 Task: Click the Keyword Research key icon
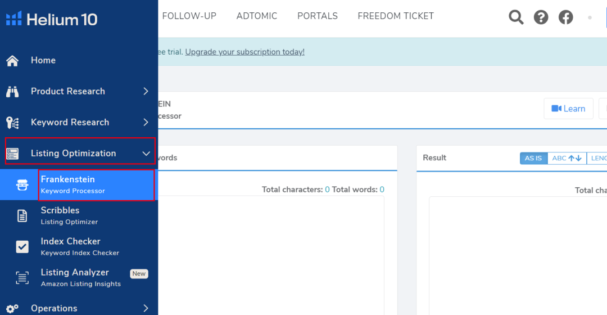click(12, 123)
